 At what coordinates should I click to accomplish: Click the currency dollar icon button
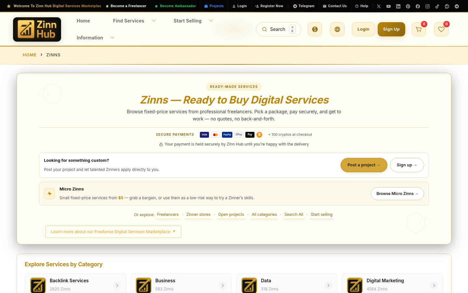point(315,29)
